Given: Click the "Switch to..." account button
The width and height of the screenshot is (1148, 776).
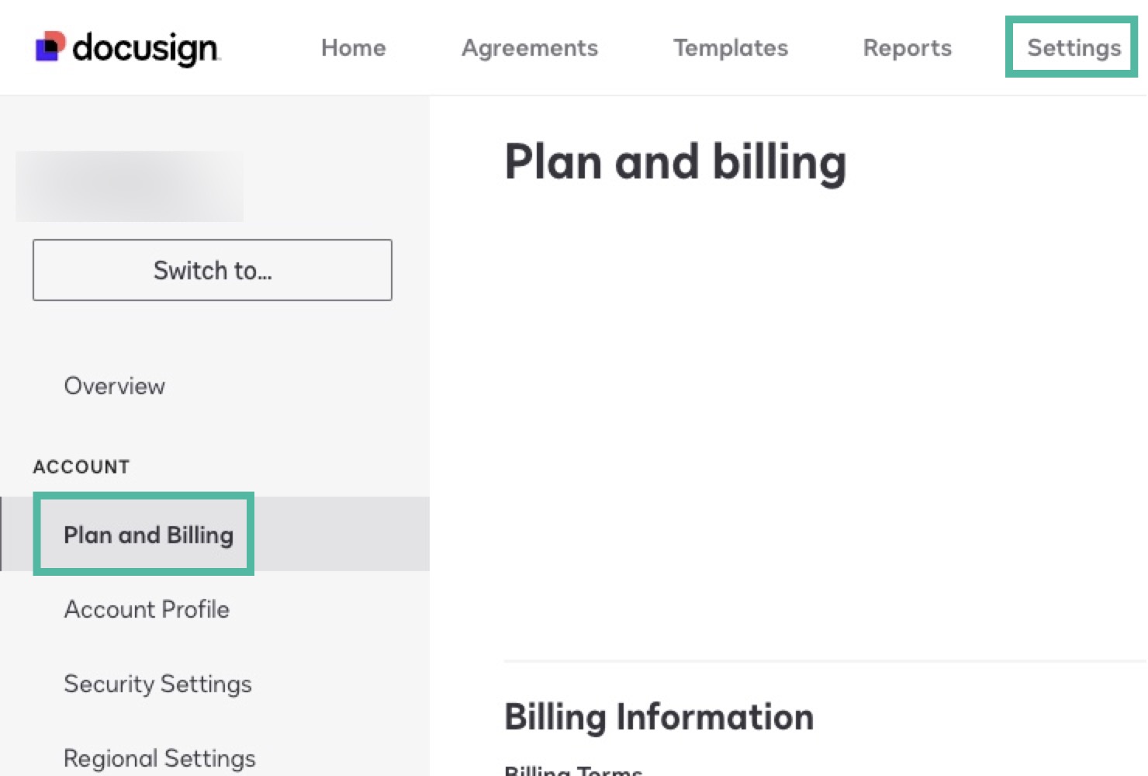Looking at the screenshot, I should (213, 270).
